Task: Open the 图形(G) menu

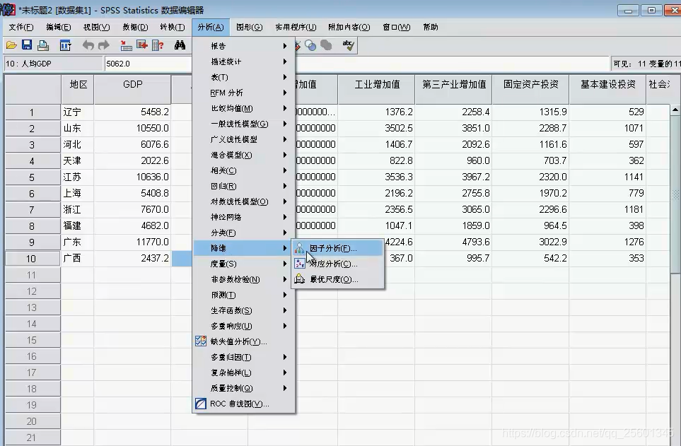Action: pyautogui.click(x=250, y=27)
